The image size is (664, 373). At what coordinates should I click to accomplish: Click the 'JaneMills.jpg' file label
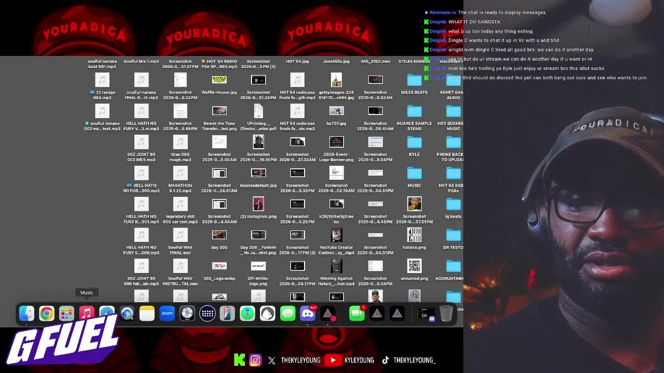[x=336, y=61]
